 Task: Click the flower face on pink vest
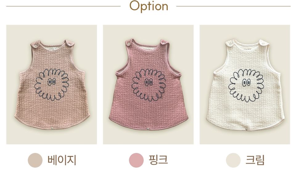tap(149, 85)
